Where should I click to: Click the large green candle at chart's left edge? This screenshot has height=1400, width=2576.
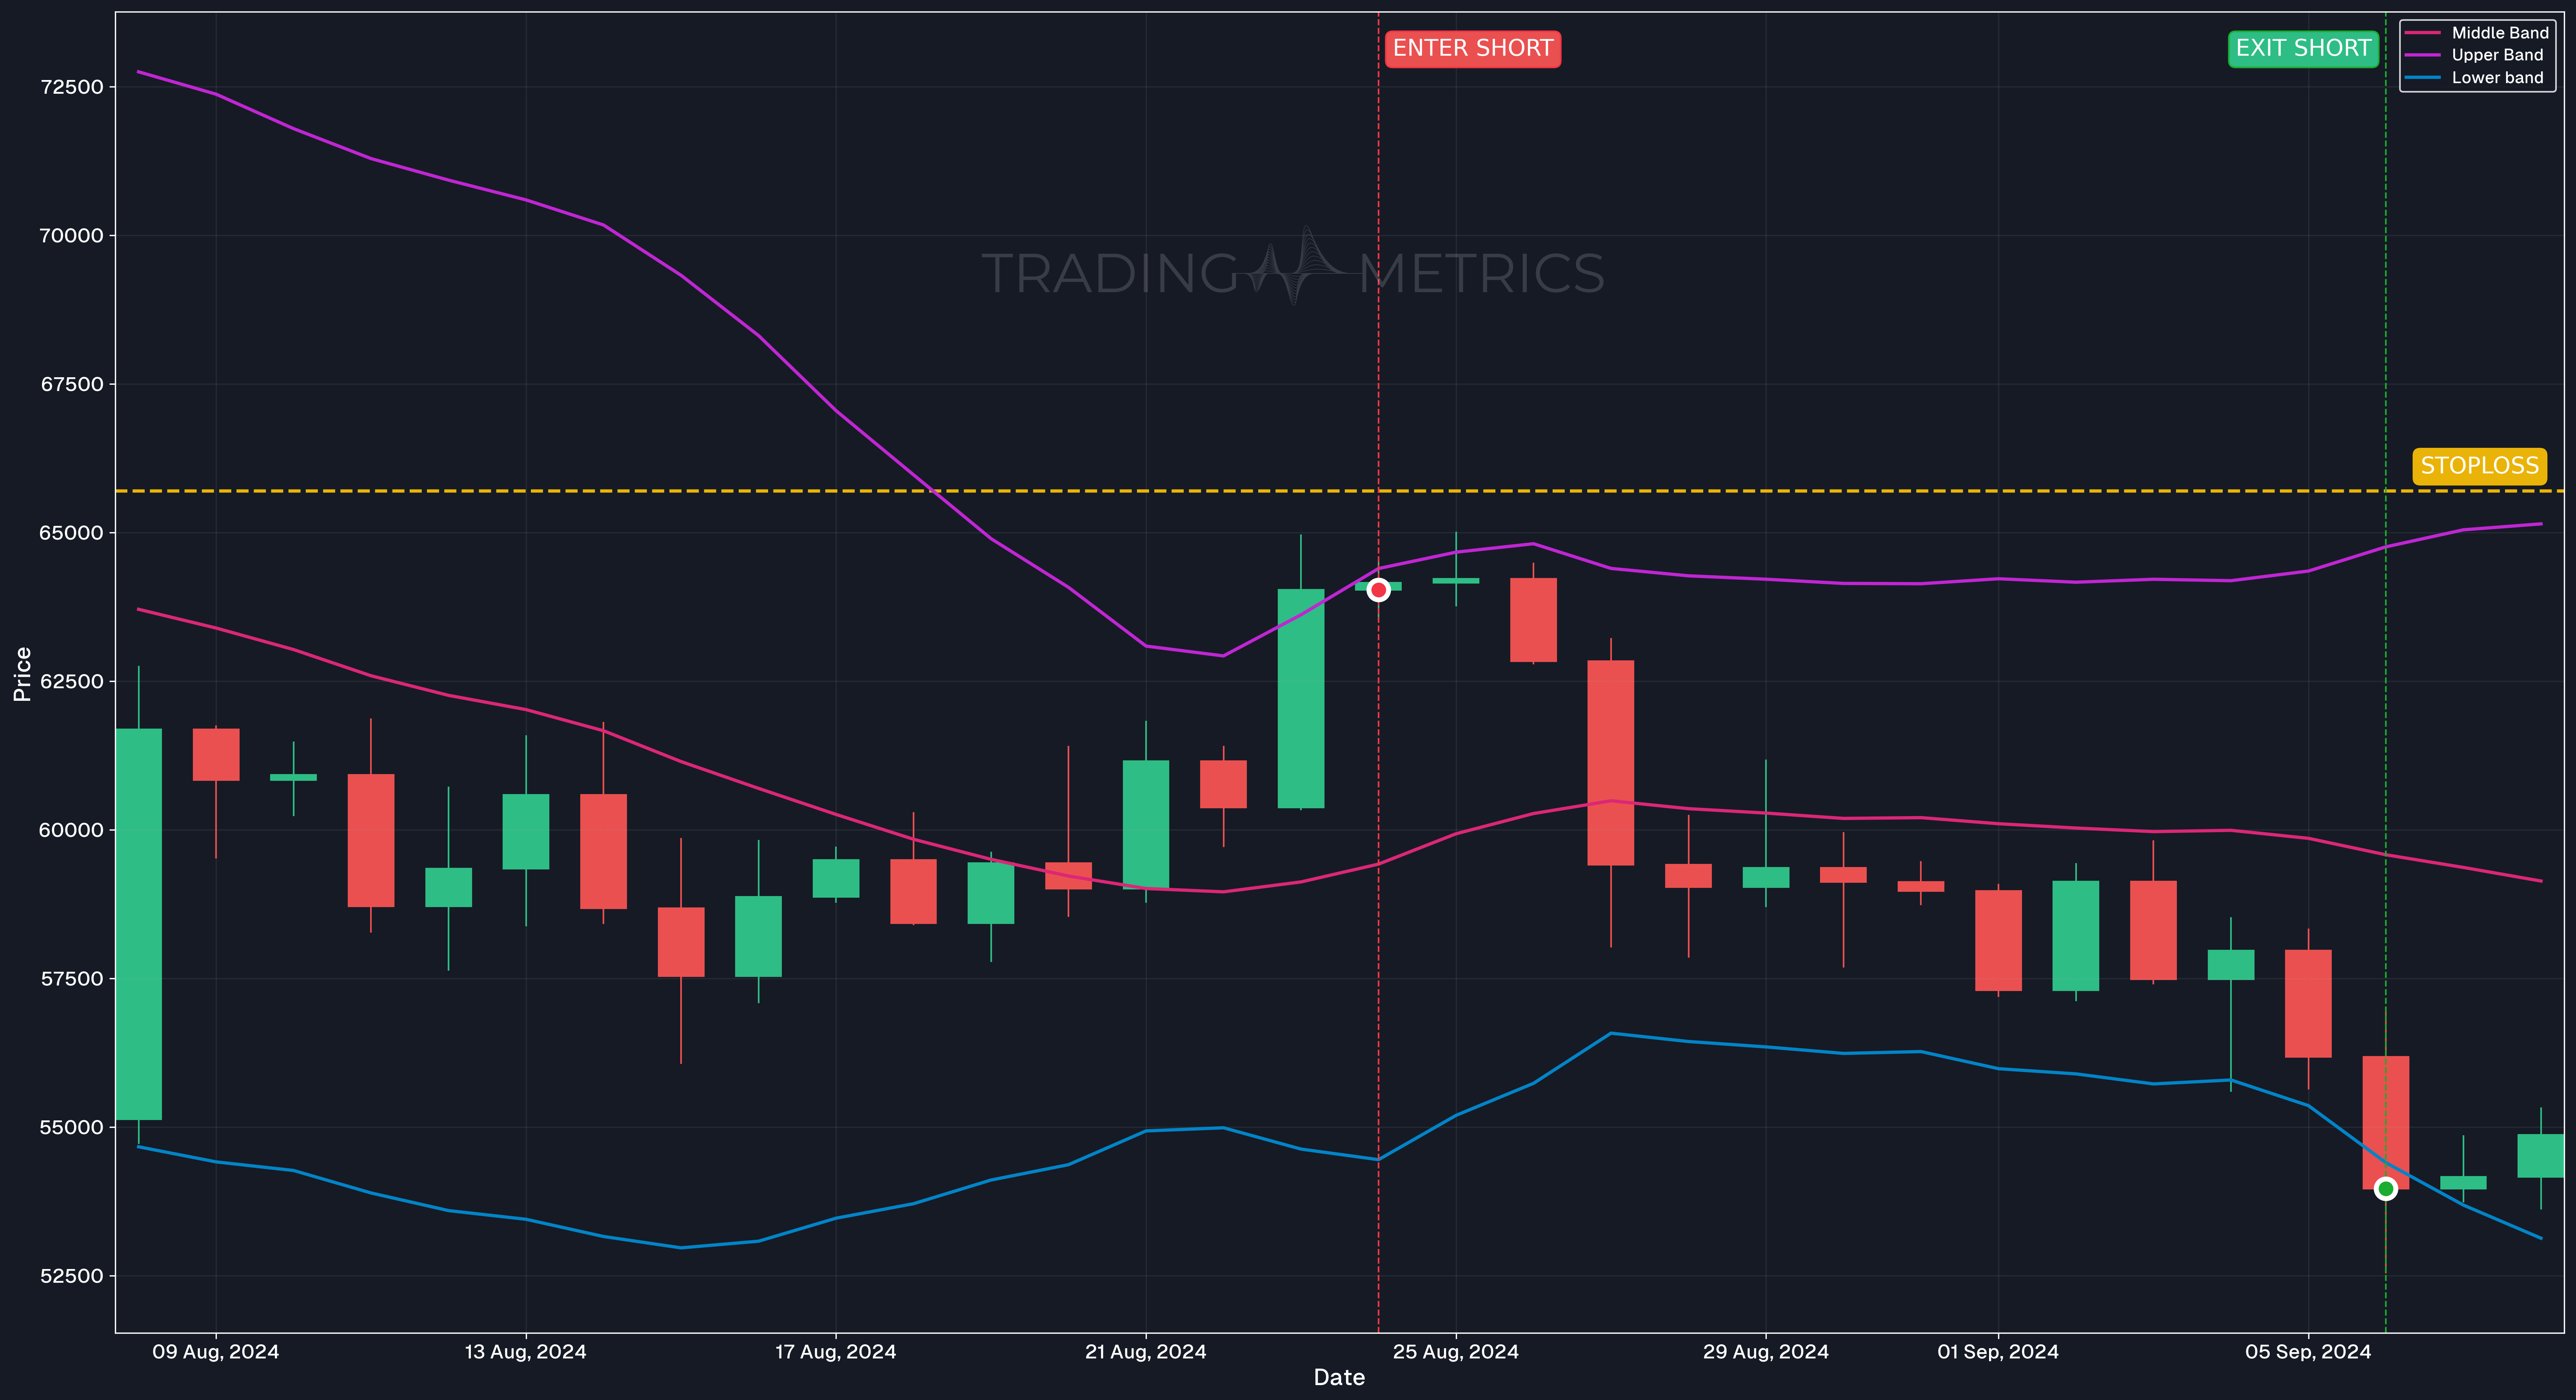click(139, 924)
